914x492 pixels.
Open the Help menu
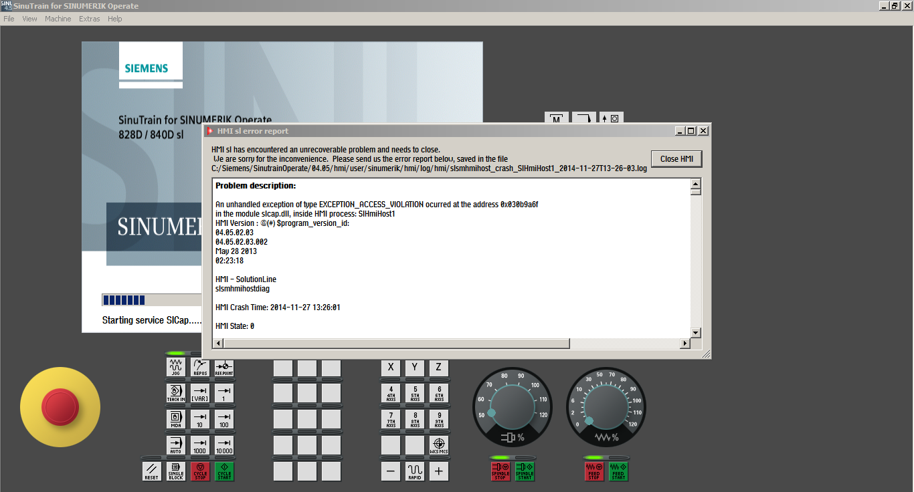[x=115, y=19]
